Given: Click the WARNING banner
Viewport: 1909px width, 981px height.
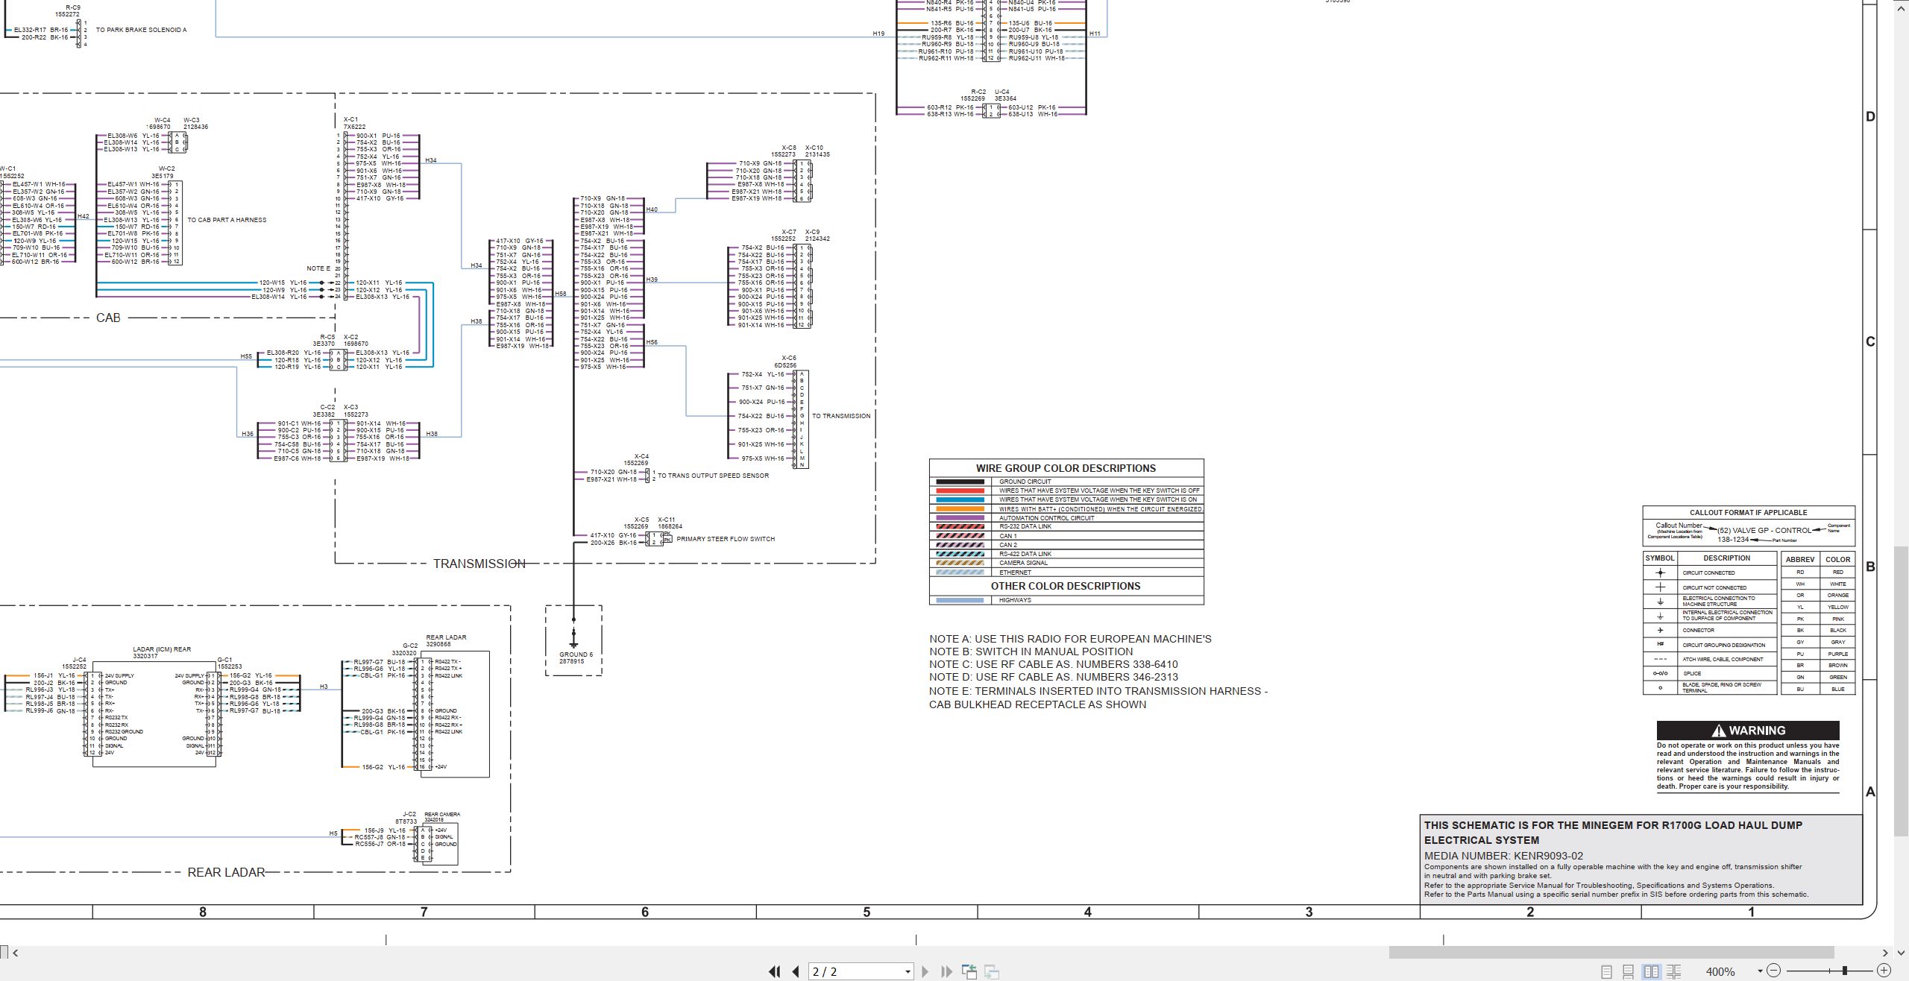Looking at the screenshot, I should click(1748, 731).
